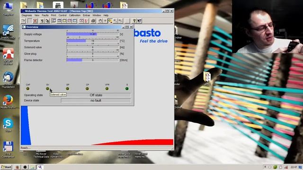Click the small right-arrow icon beside the hand

105,21
